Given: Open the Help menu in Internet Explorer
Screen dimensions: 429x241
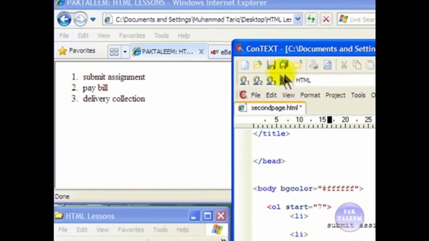Looking at the screenshot, I should coord(184,35).
